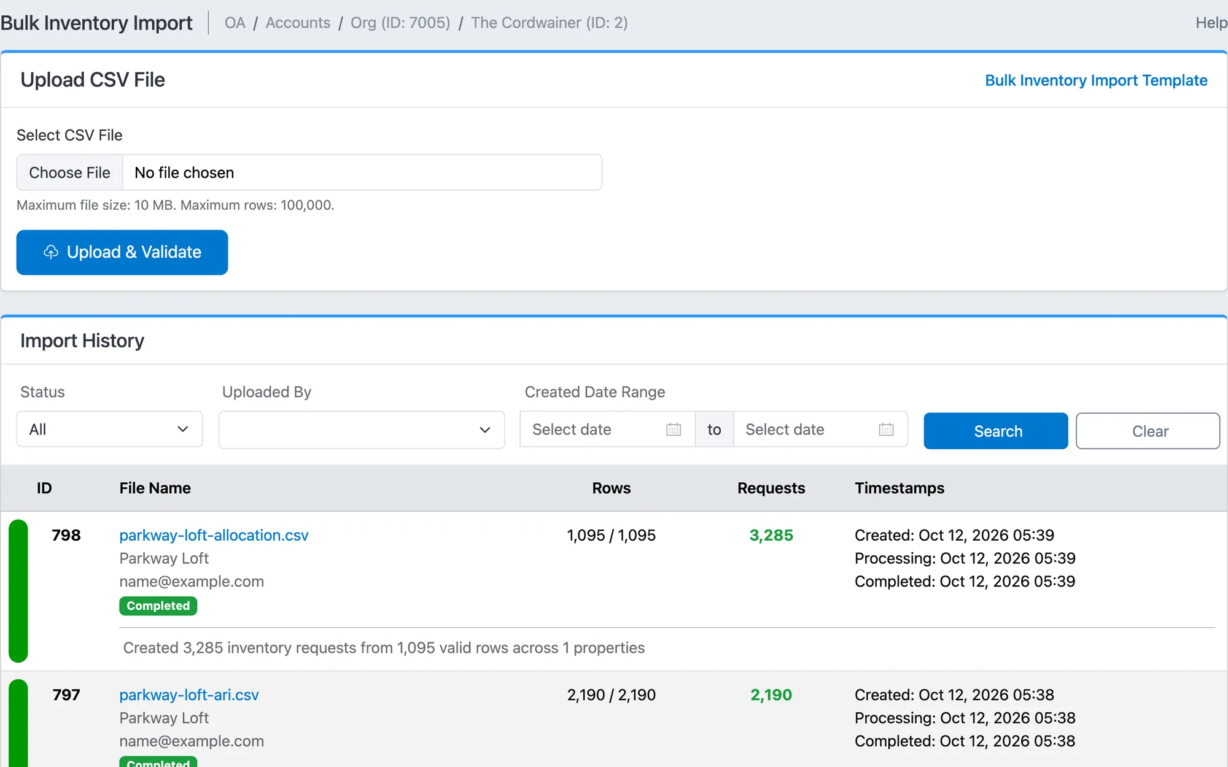Viewport: 1228px width, 767px height.
Task: Click the Completed badge on import 798
Action: pyautogui.click(x=158, y=606)
